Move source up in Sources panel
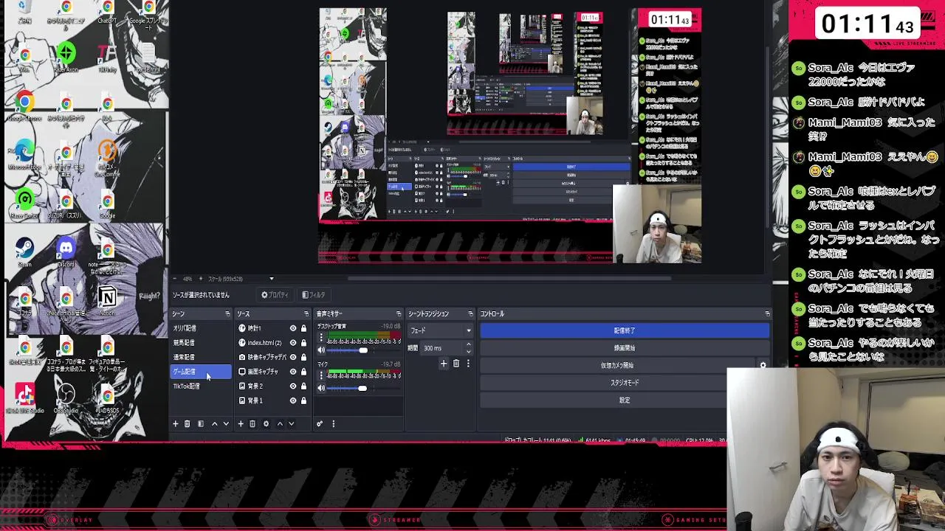 pos(279,424)
